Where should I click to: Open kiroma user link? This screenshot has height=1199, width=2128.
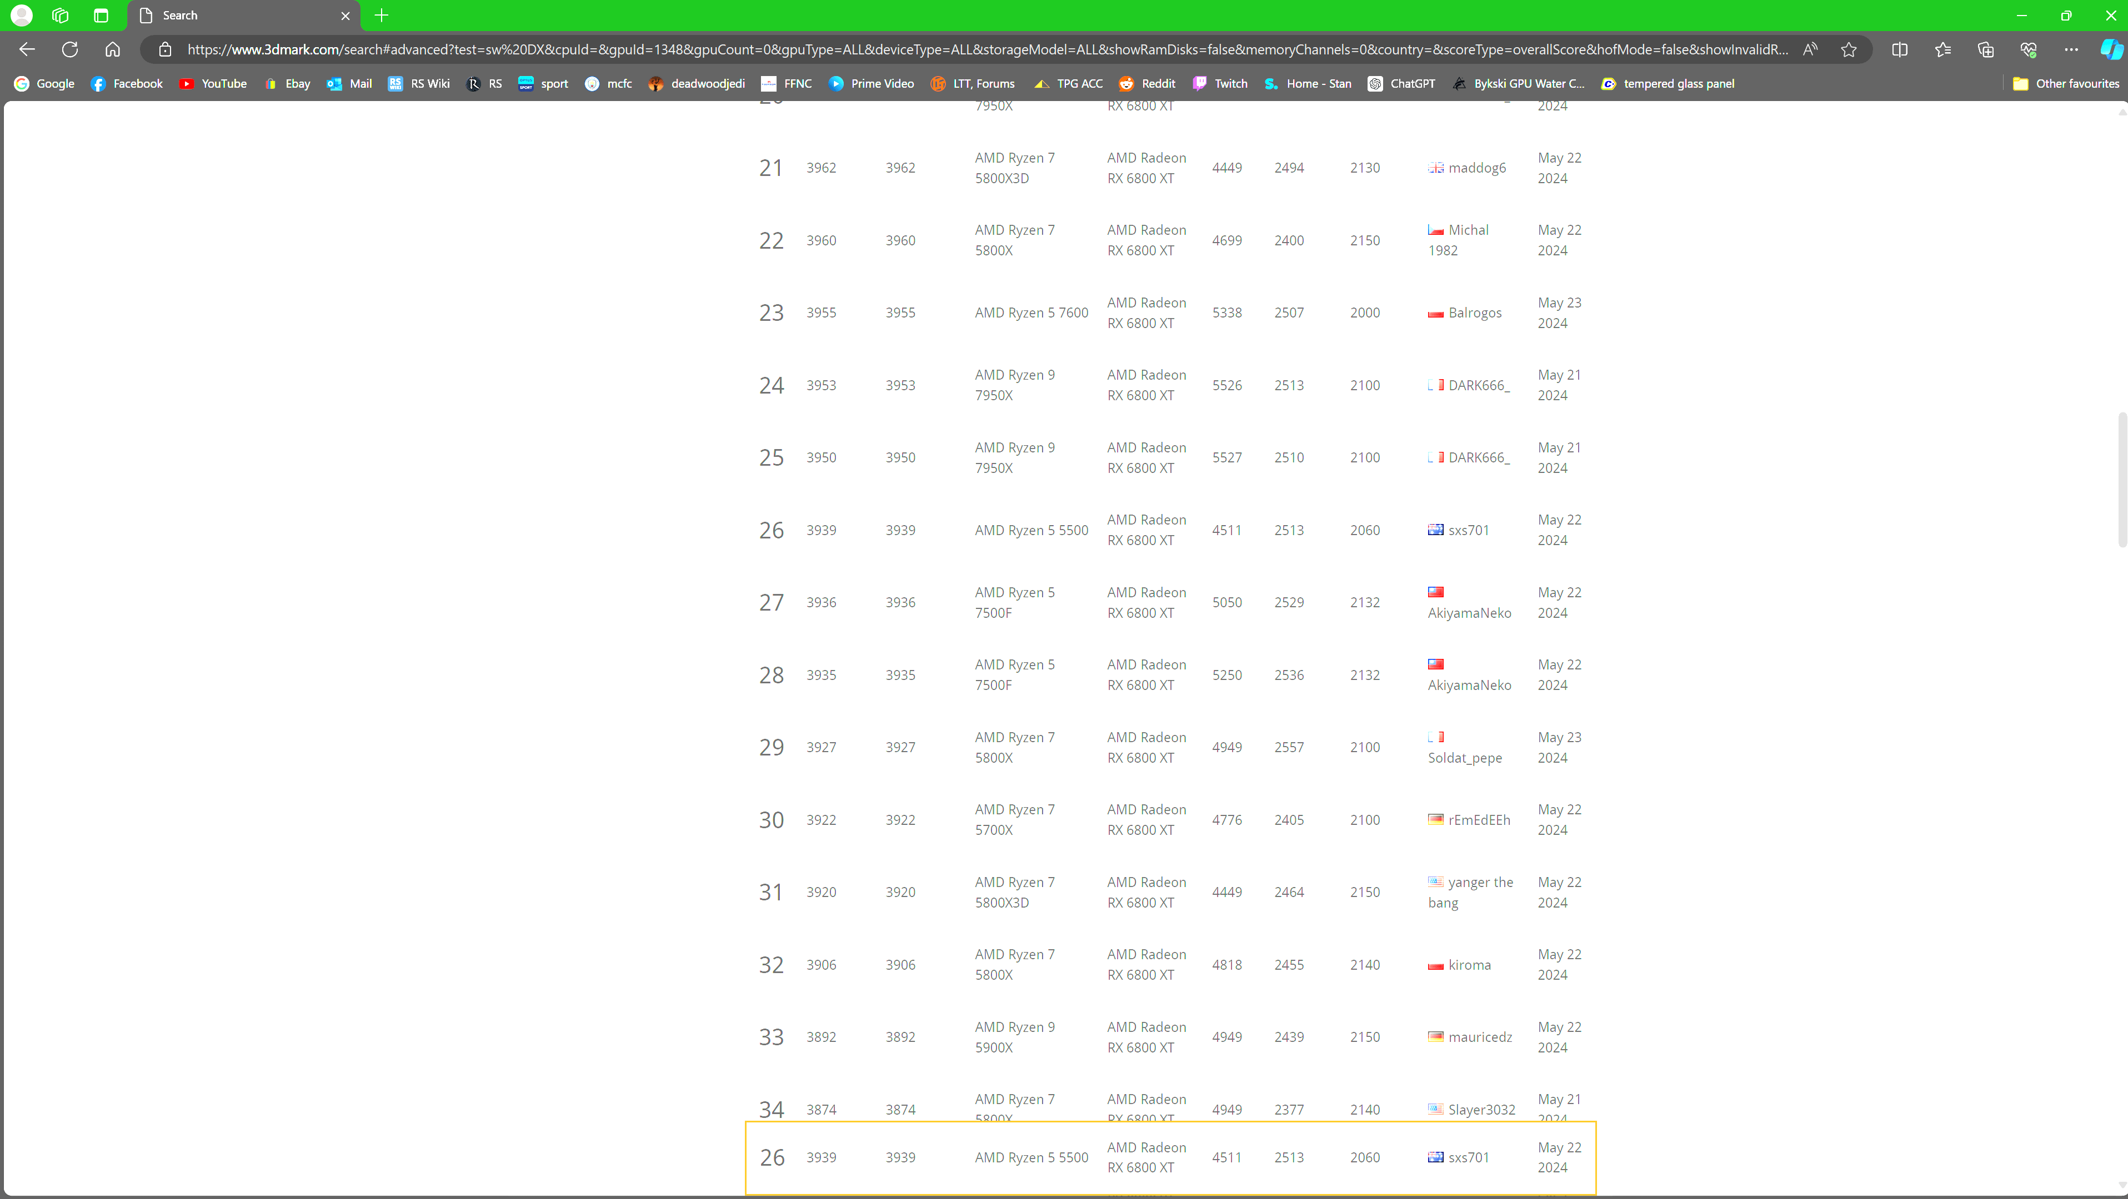pyautogui.click(x=1470, y=965)
